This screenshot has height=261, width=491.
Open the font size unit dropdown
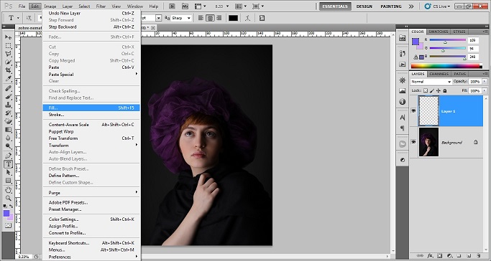pos(158,18)
